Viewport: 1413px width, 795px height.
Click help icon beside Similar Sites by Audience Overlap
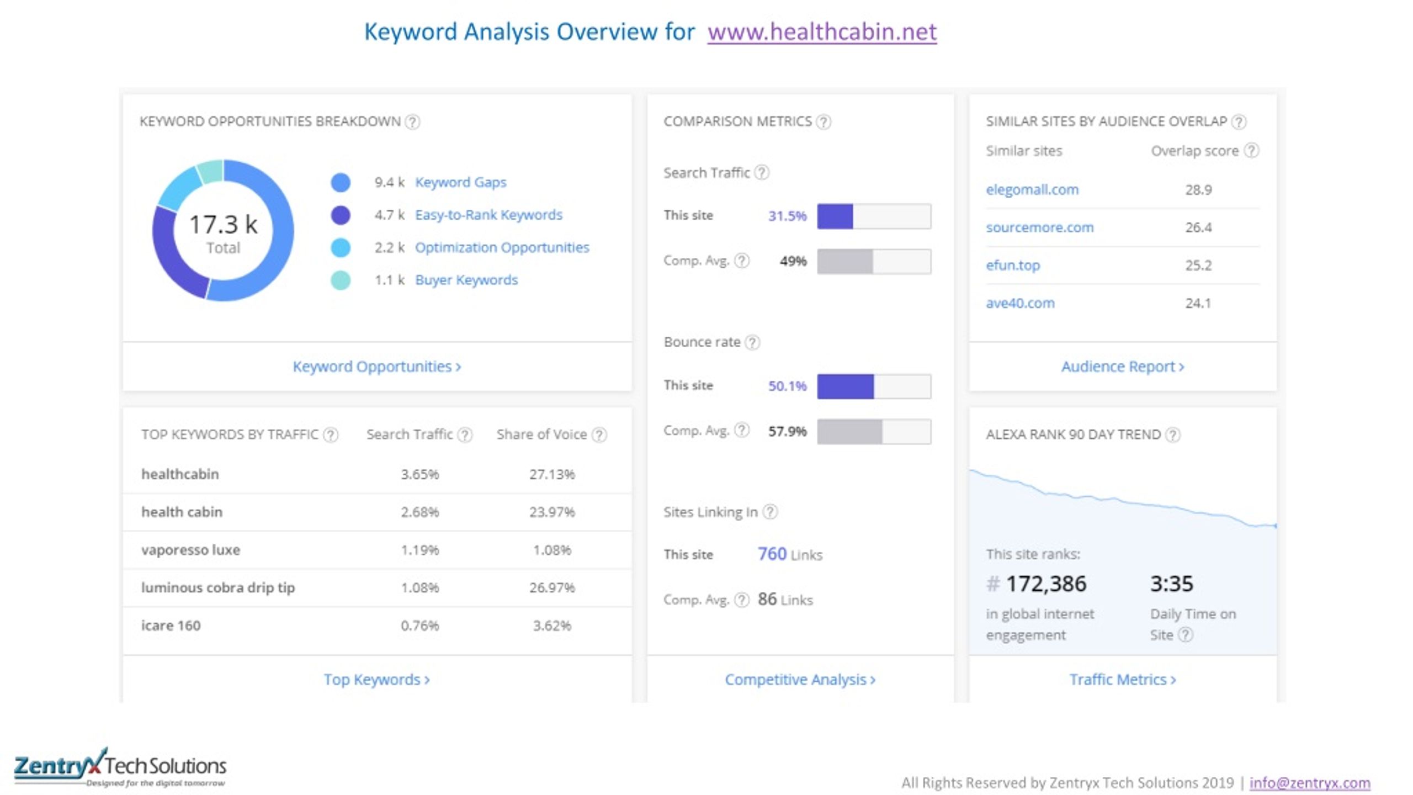click(x=1239, y=121)
